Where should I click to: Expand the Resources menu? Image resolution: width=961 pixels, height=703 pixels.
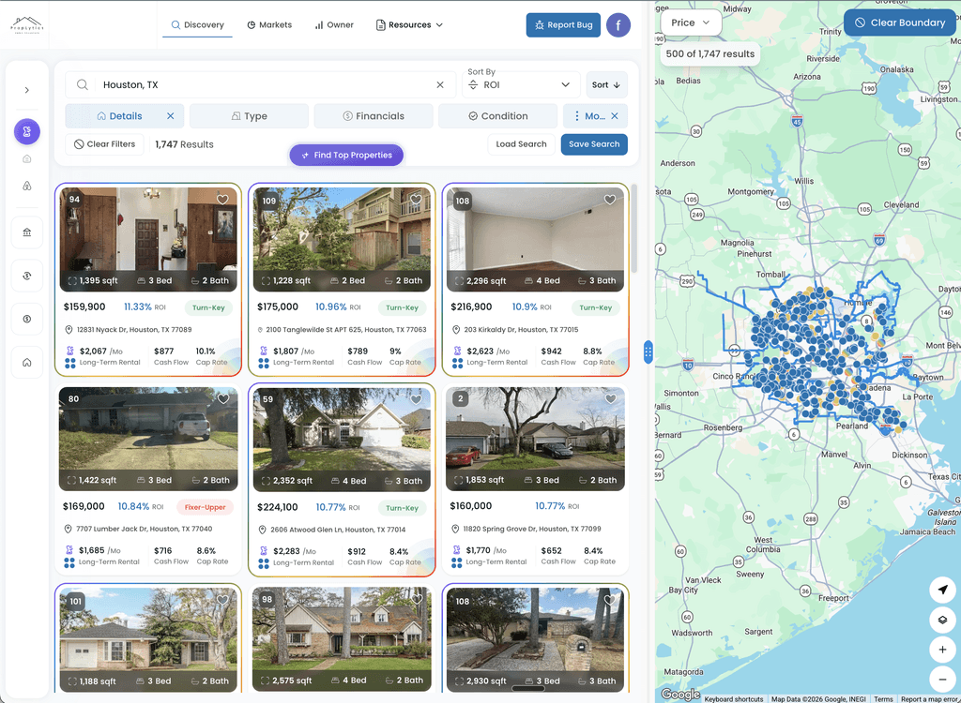(409, 25)
